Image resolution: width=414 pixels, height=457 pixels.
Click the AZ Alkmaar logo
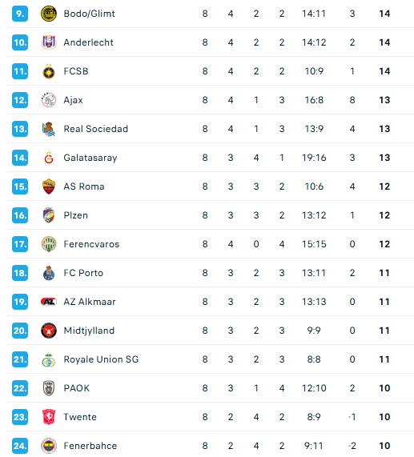tap(49, 302)
